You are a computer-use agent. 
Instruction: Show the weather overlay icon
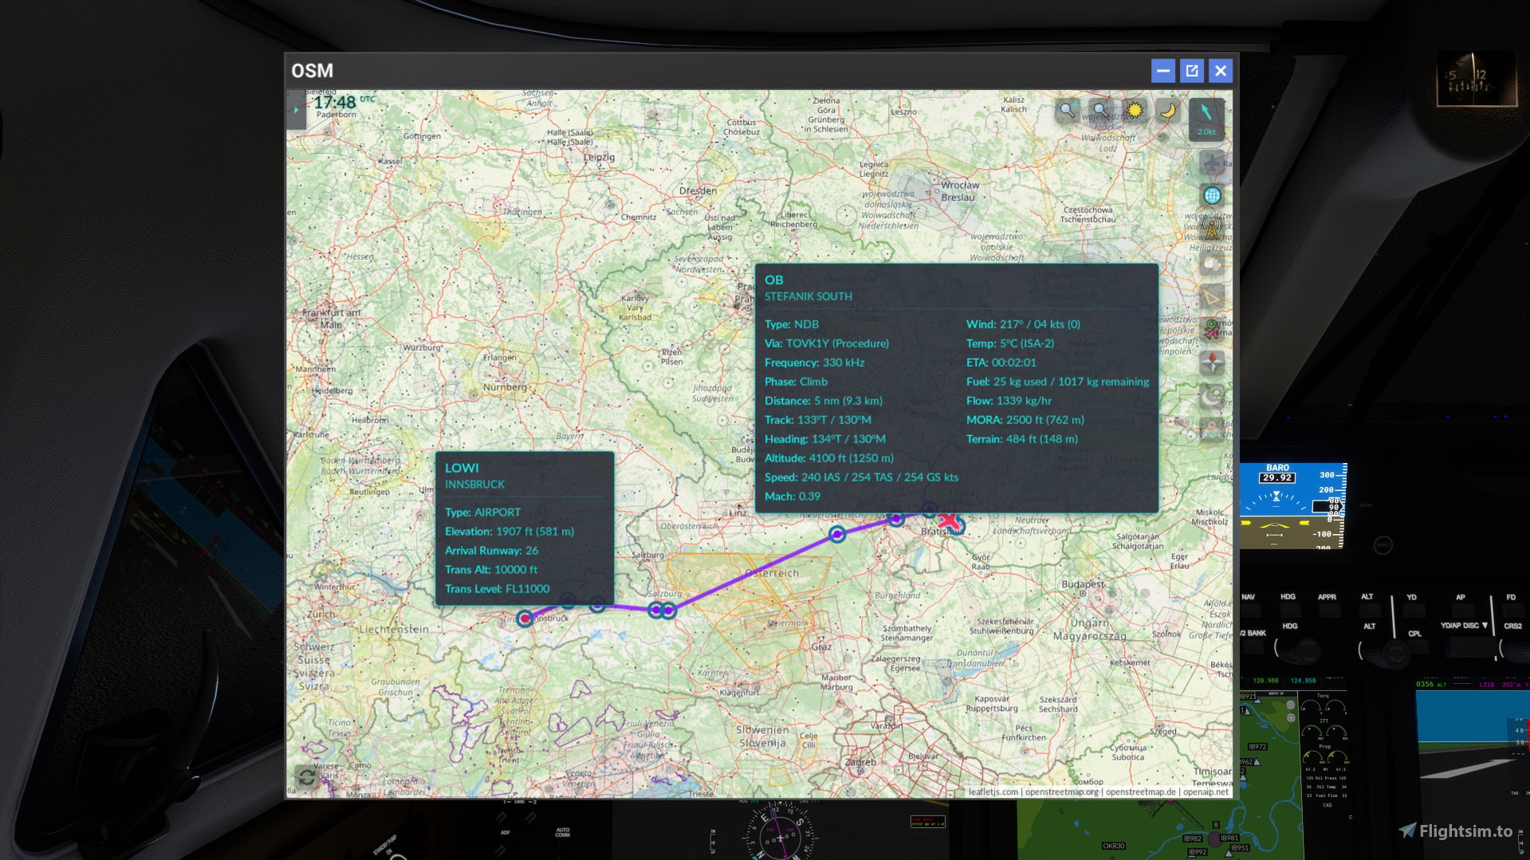click(1211, 265)
